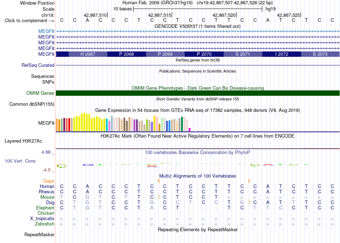Click the magenta bar ending the GTEx chart

tap(190, 129)
